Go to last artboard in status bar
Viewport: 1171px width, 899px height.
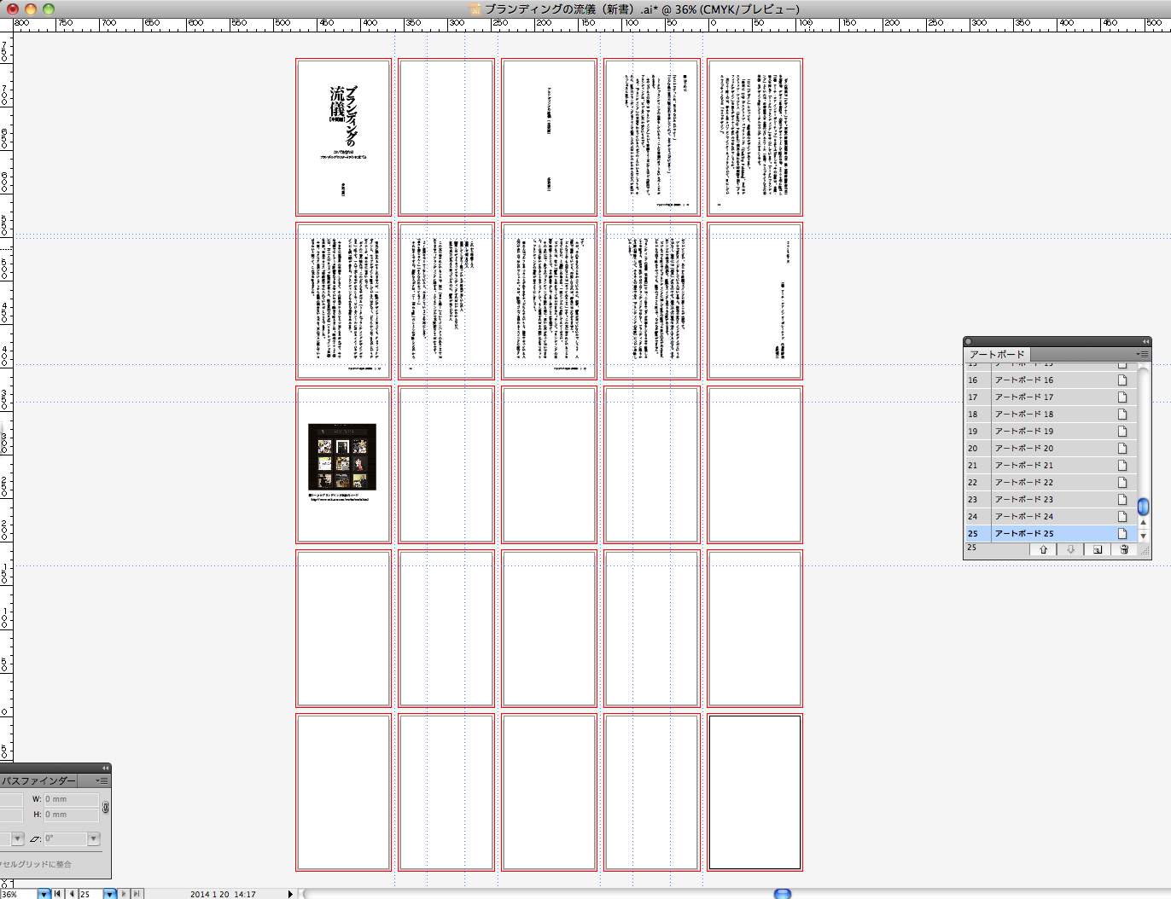(137, 894)
